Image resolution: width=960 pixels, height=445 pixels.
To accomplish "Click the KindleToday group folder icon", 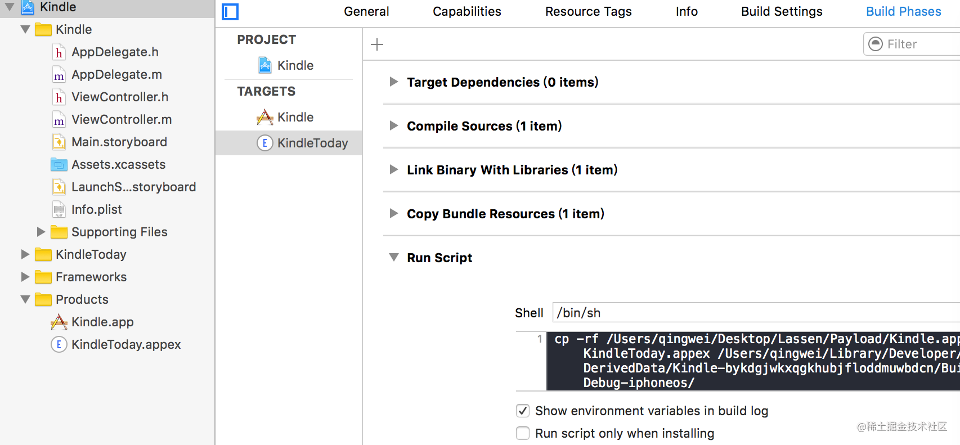I will click(x=43, y=254).
